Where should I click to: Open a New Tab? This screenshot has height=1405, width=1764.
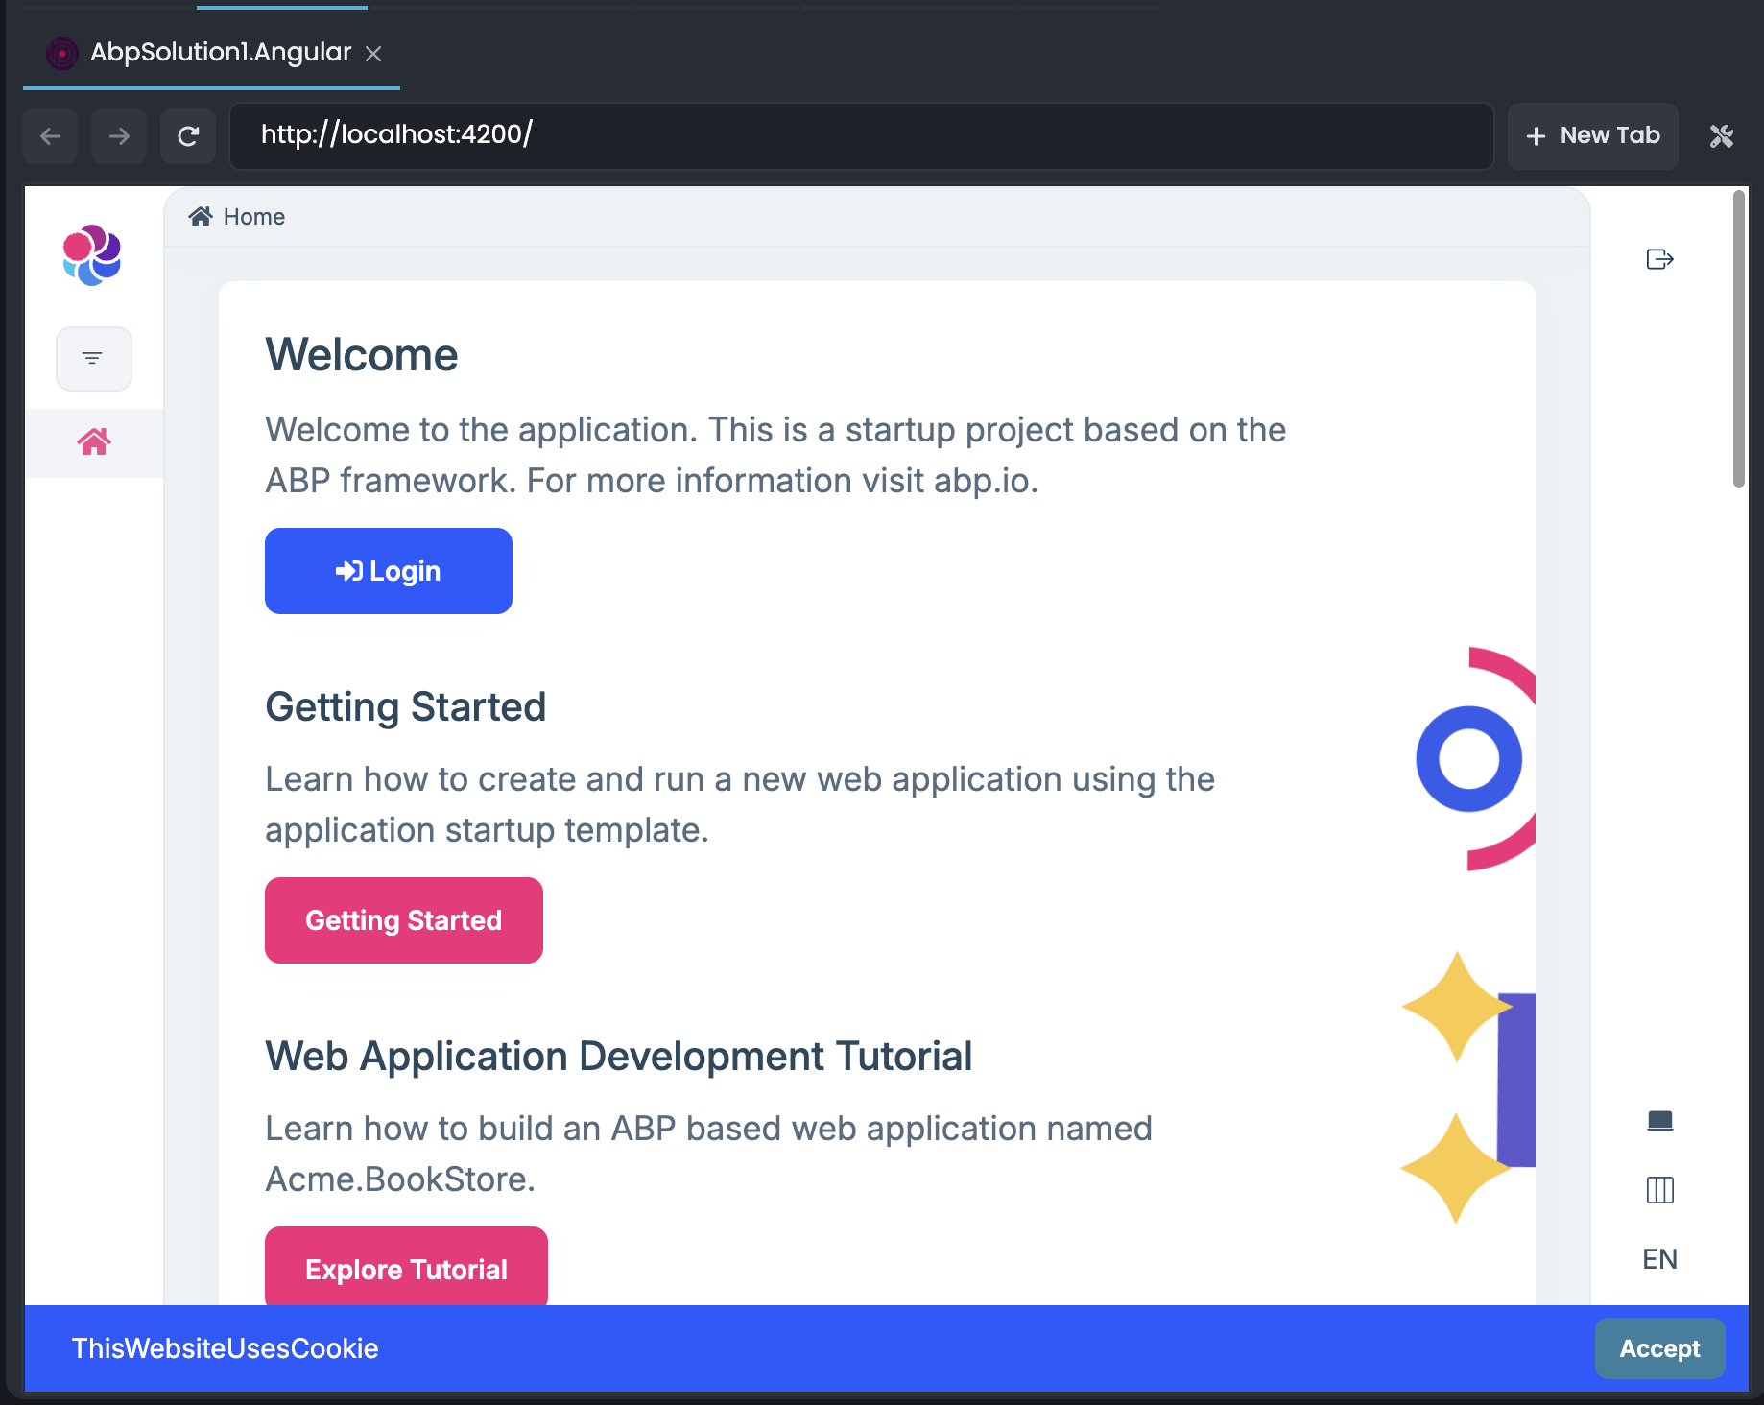1592,136
